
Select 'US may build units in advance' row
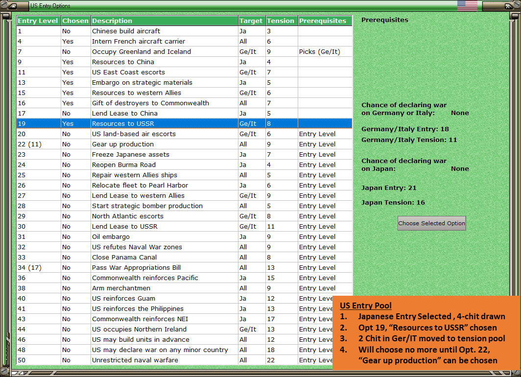coord(175,340)
